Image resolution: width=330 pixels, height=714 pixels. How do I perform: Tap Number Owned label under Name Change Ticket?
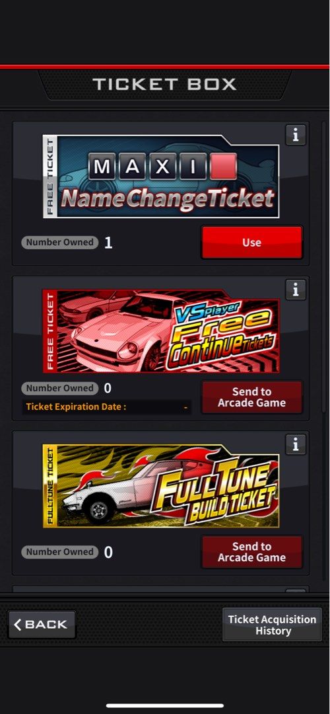pos(59,242)
